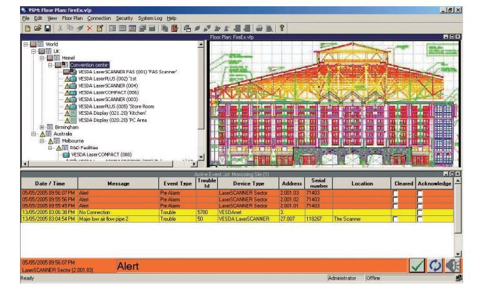Open the Security menu
The image size is (480, 294).
tap(125, 18)
